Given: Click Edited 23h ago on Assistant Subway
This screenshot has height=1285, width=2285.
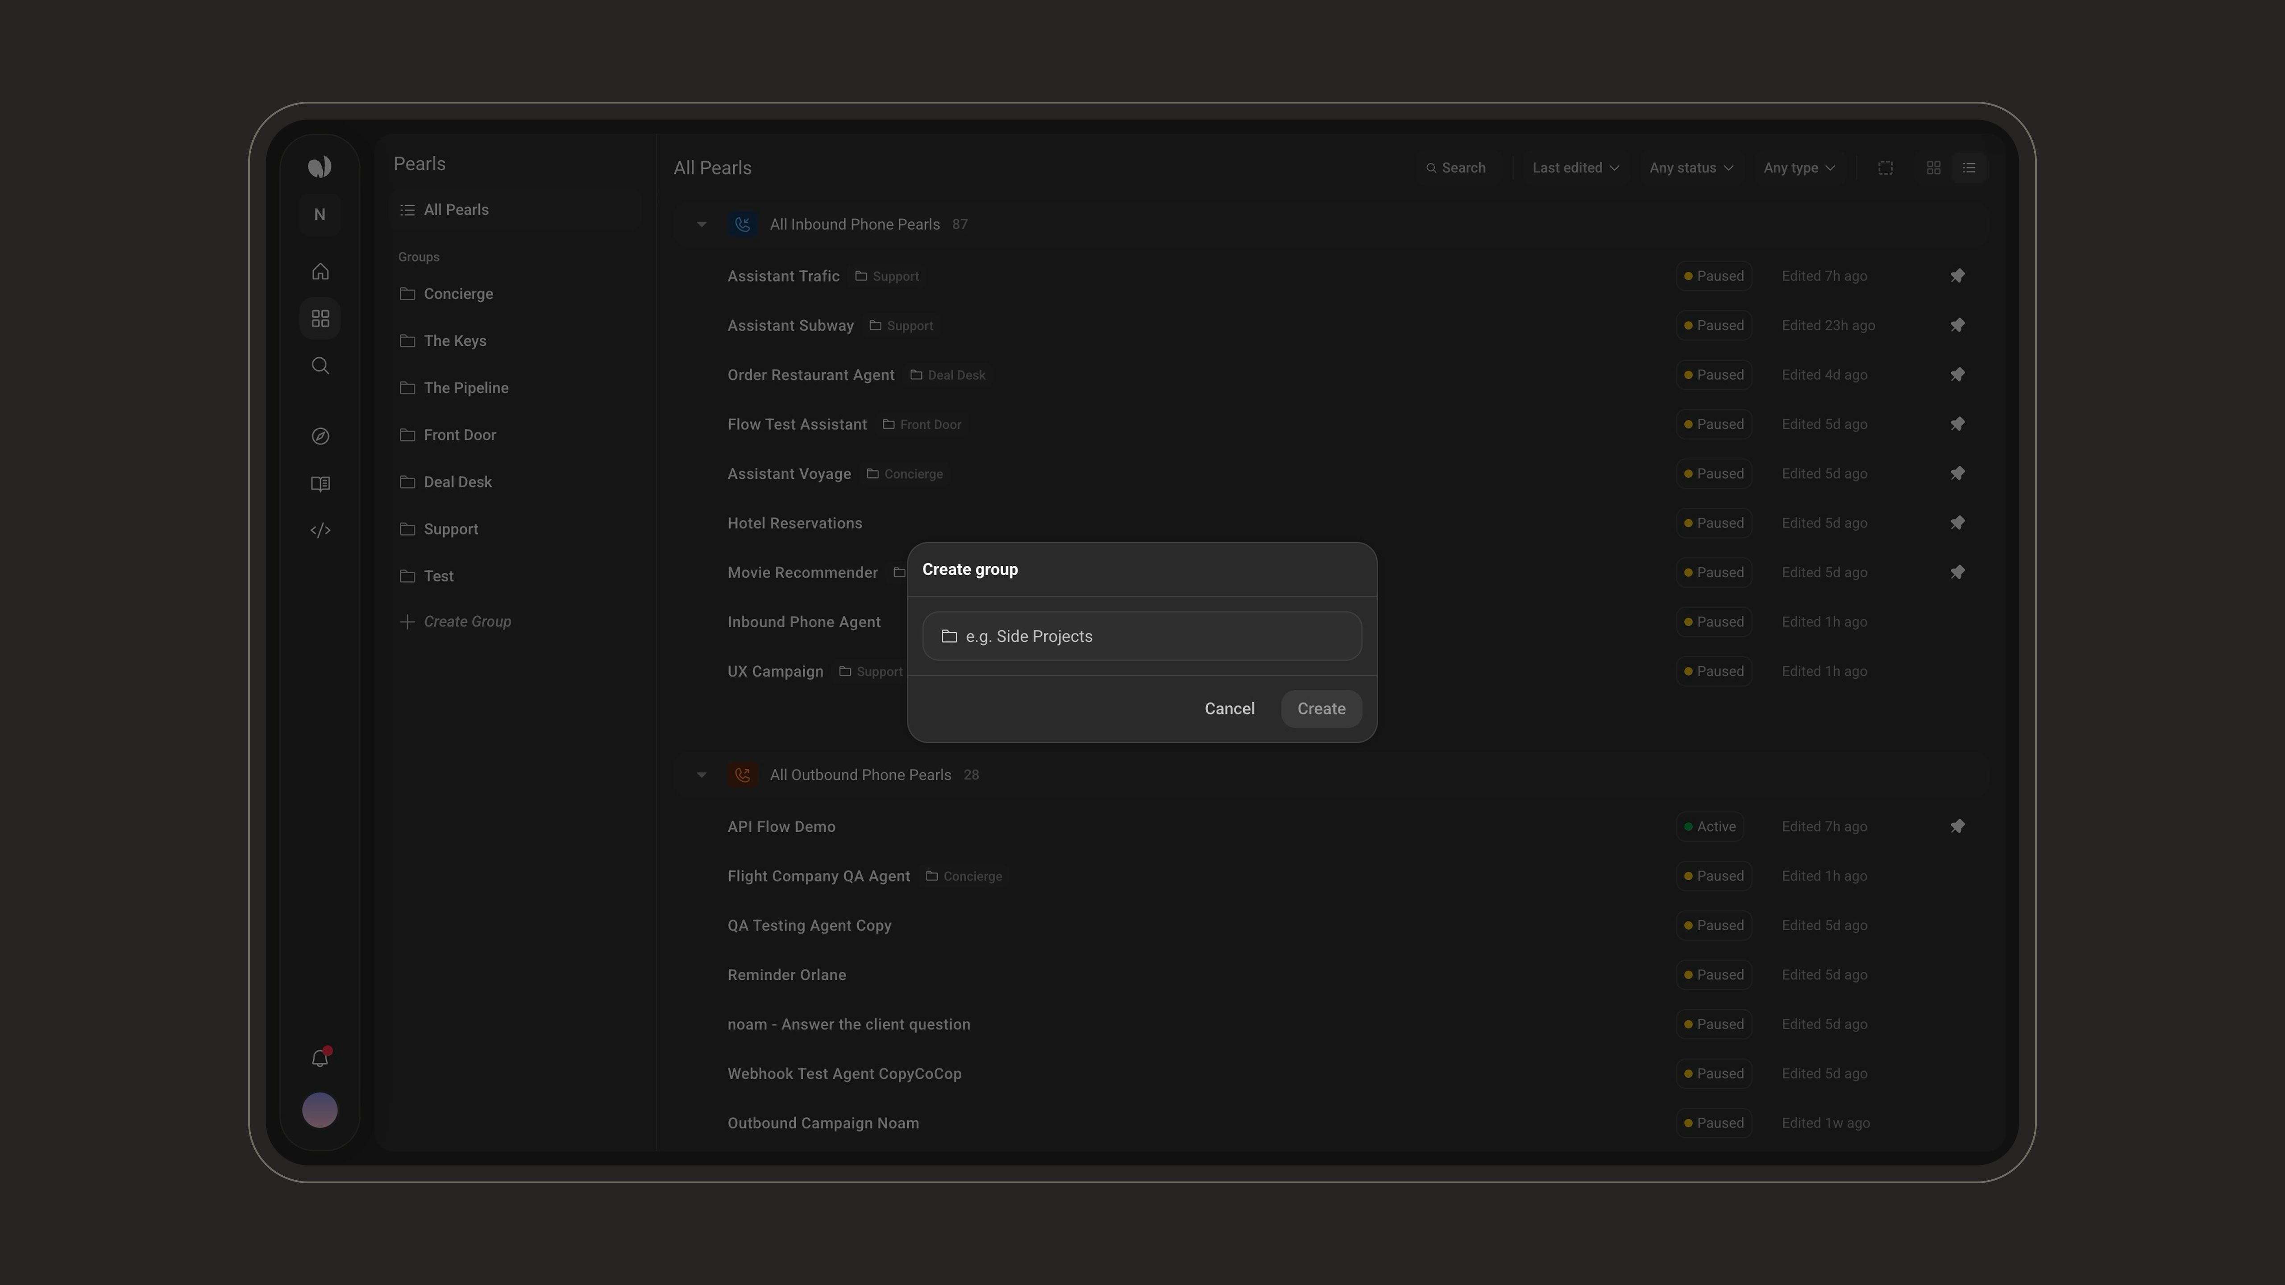Looking at the screenshot, I should click(1828, 325).
